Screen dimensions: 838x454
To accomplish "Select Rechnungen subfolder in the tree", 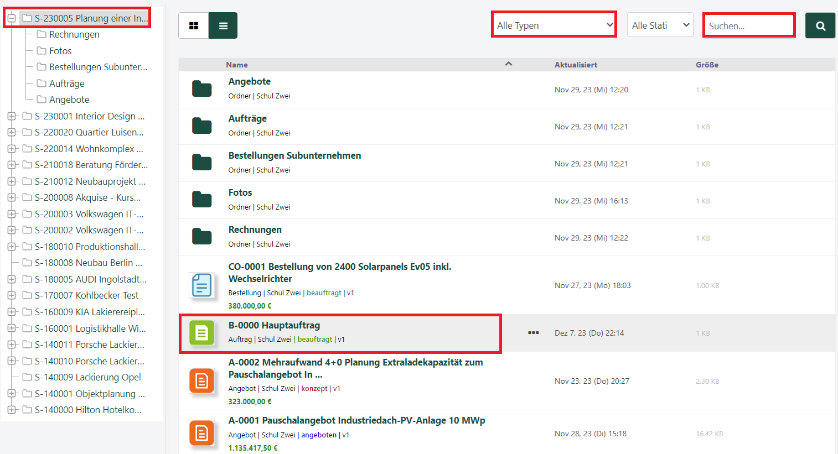I will (74, 34).
